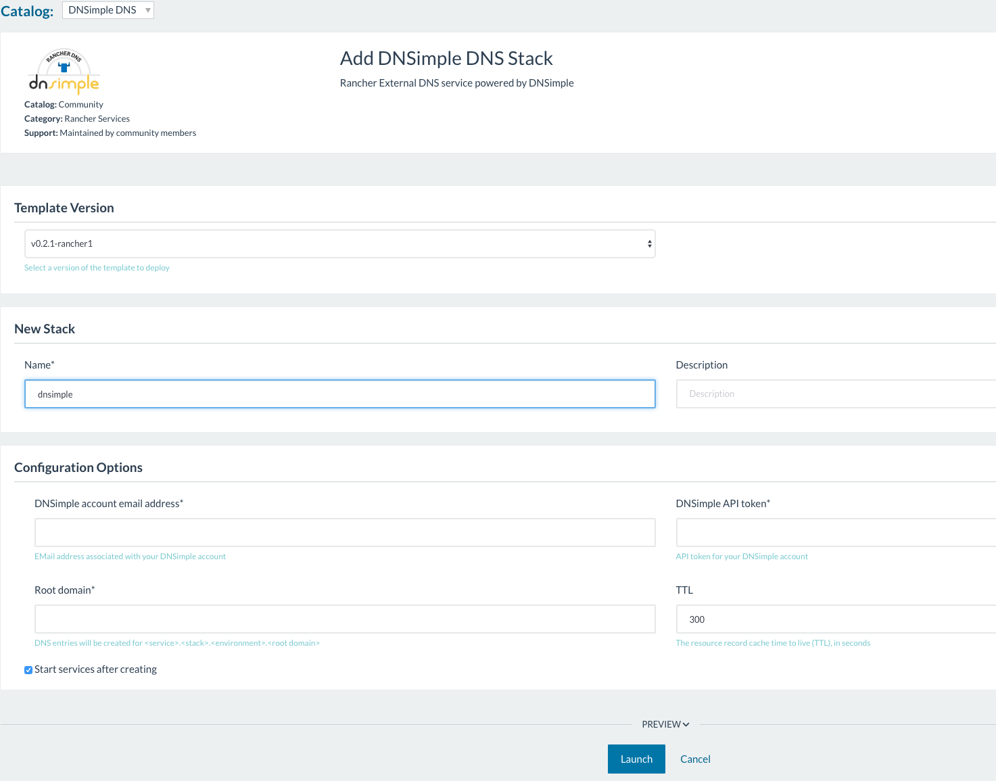
Task: Select the TTL field showing 300
Action: (835, 619)
